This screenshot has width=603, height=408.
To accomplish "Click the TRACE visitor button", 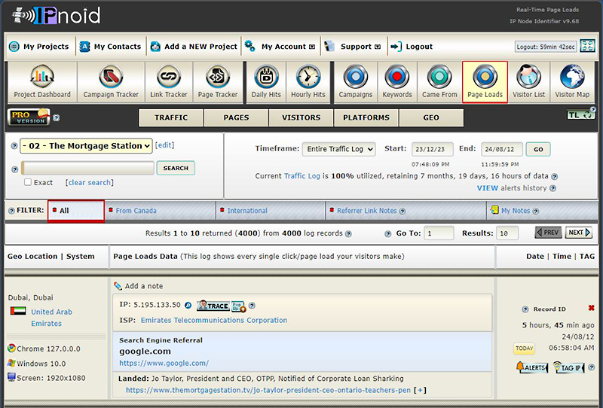I will [213, 306].
